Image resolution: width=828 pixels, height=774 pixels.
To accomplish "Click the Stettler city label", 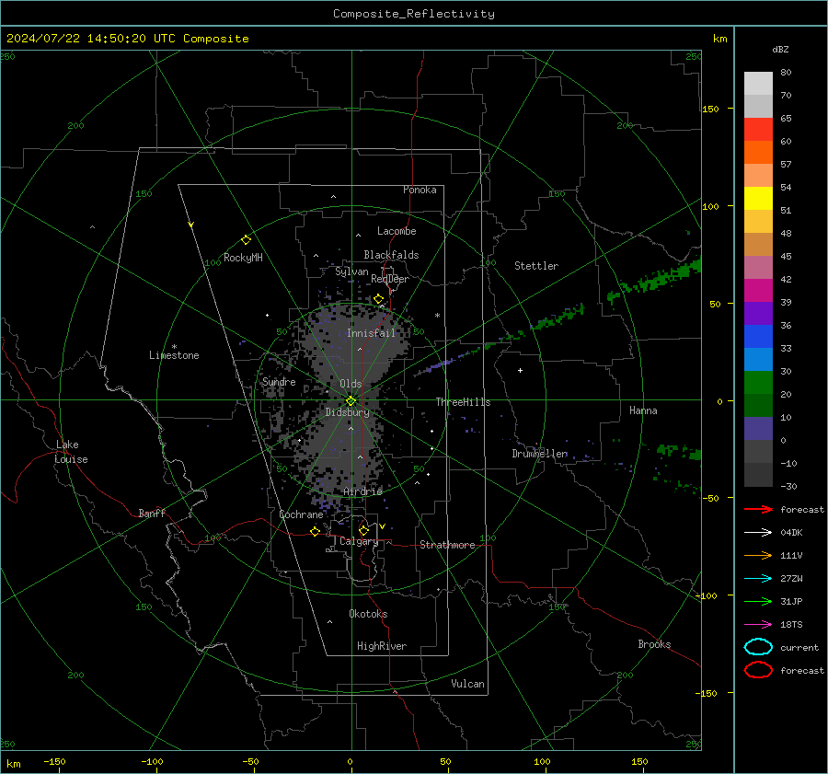I will [x=536, y=266].
